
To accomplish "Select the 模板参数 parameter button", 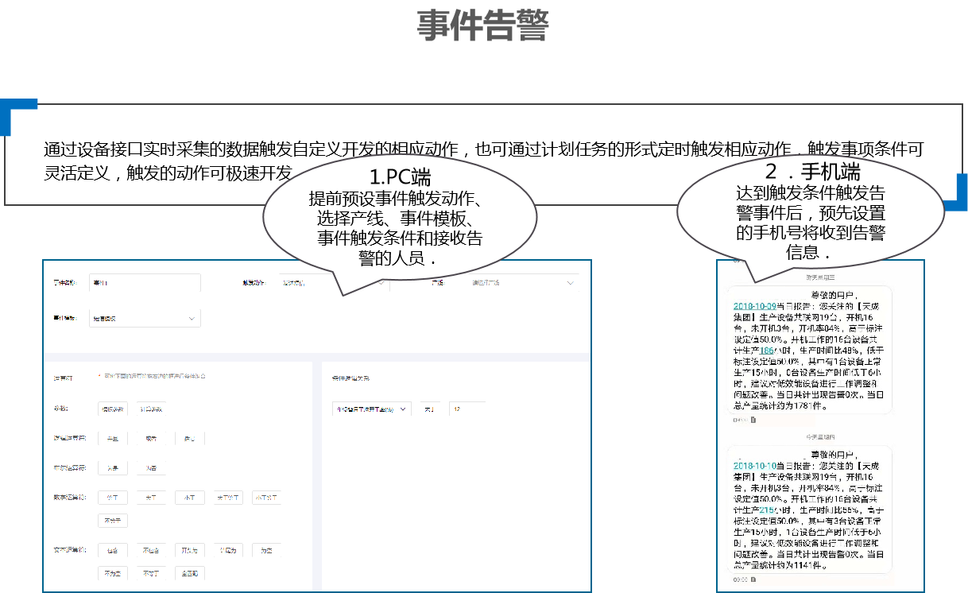I will [x=113, y=409].
